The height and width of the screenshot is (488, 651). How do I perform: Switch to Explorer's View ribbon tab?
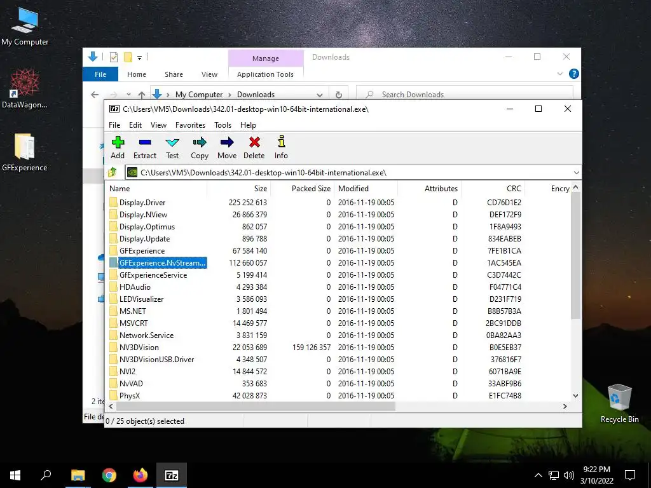point(209,74)
